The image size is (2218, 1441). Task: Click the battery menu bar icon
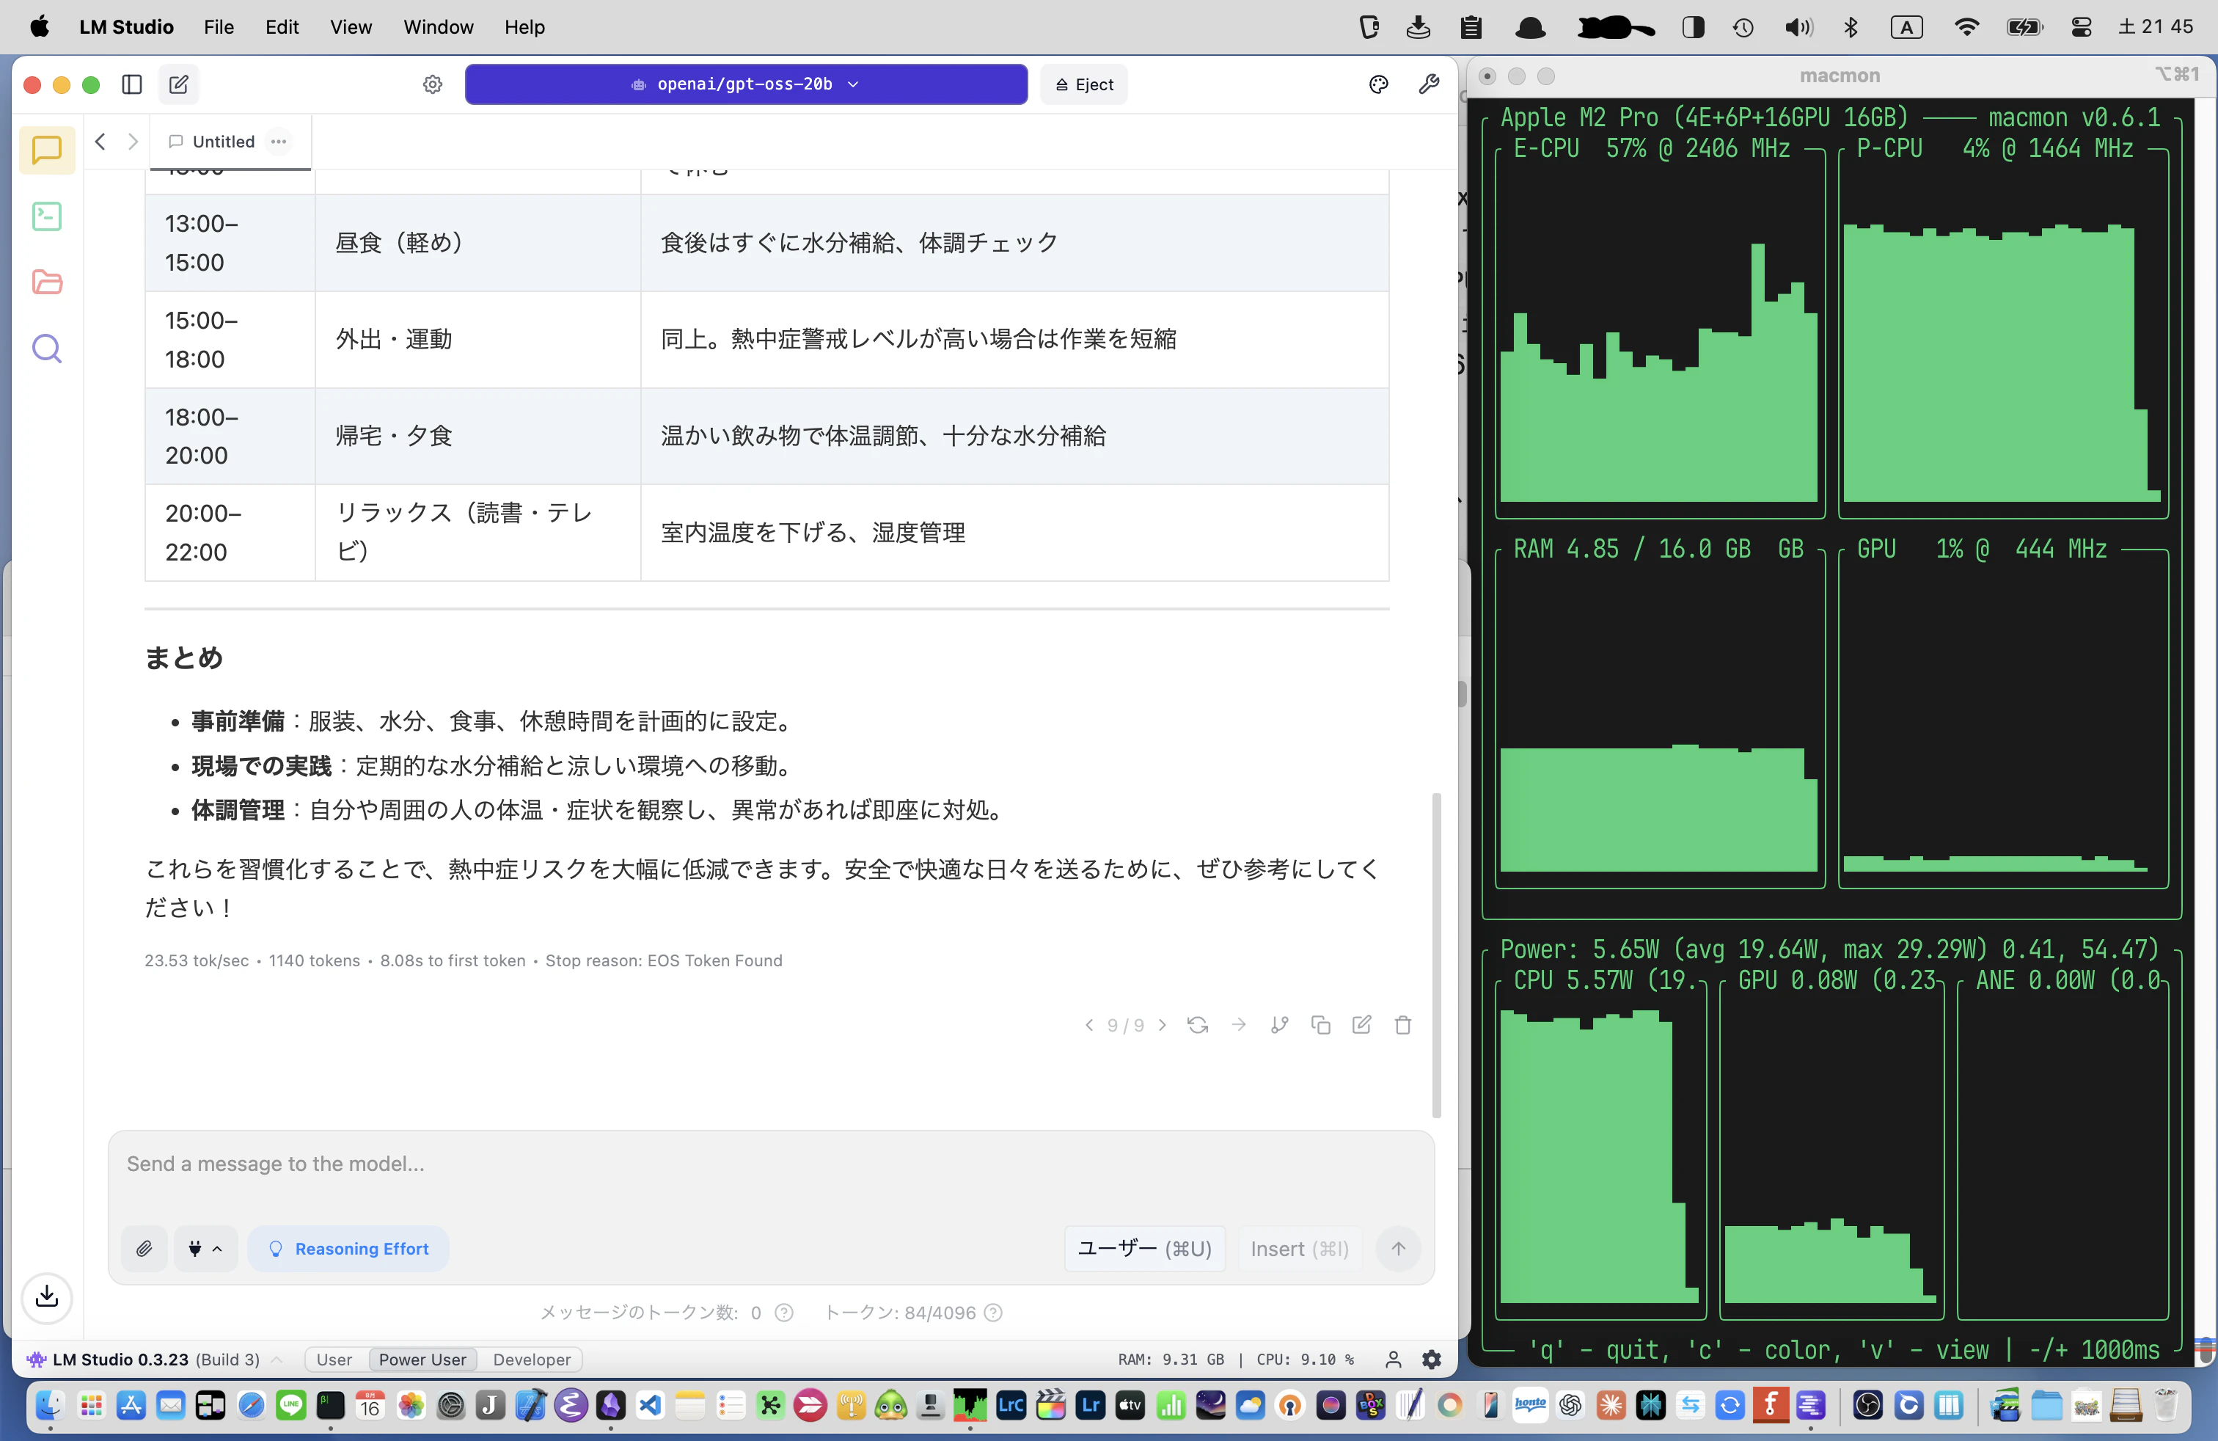tap(2024, 27)
